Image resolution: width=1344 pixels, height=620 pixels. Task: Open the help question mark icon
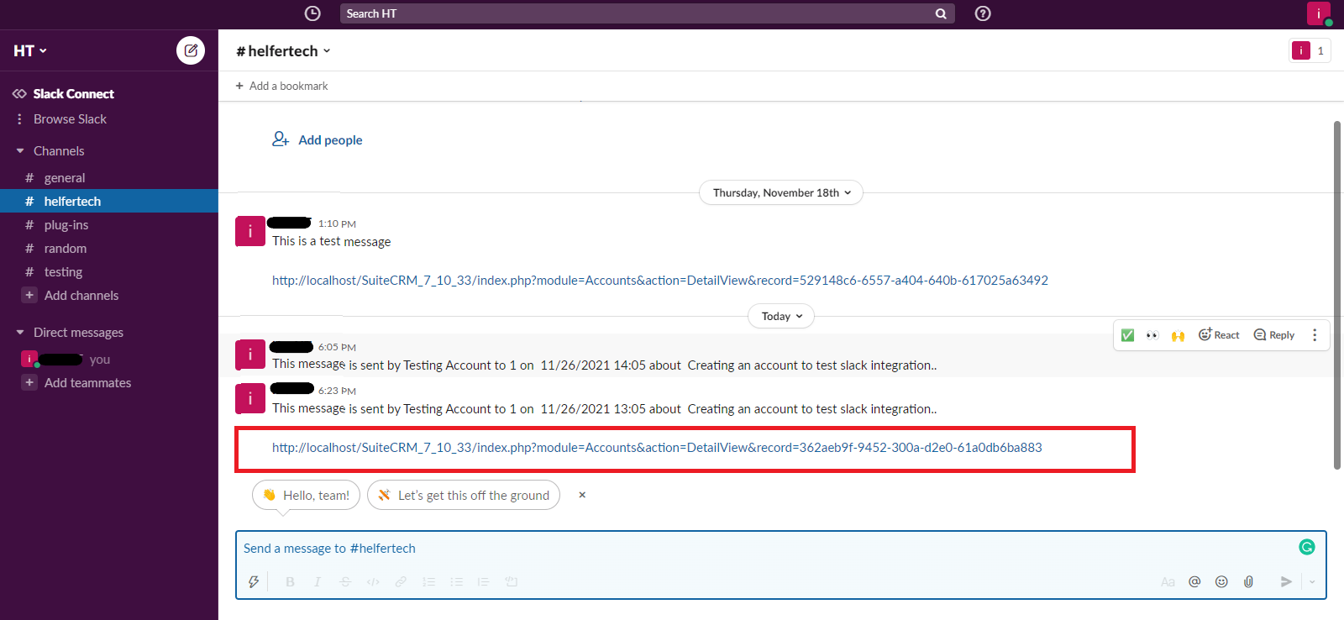tap(983, 13)
